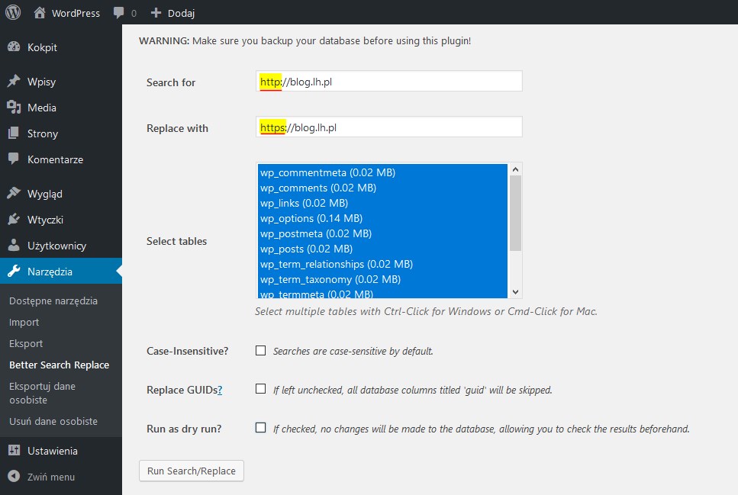The height and width of the screenshot is (495, 738).
Task: Open the Import submenu item
Action: pos(24,323)
